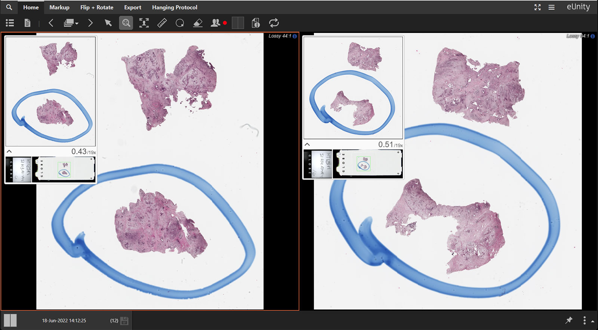Select the eraser tool
Viewport: 598px width, 330px height.
198,23
